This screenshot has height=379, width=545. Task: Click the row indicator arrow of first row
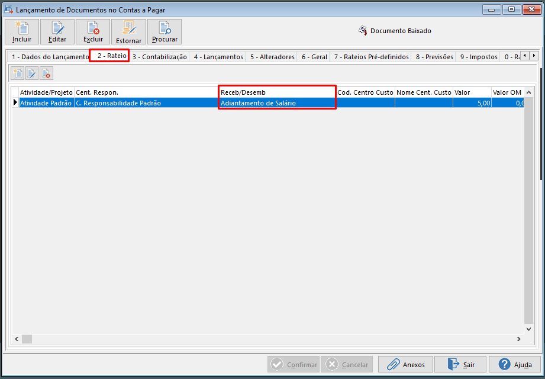[x=15, y=102]
